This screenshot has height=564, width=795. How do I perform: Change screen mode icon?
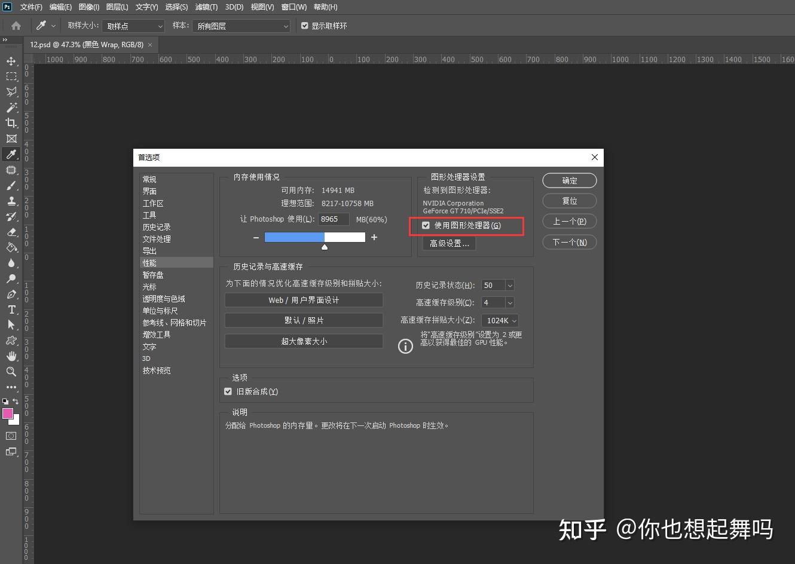pos(11,452)
